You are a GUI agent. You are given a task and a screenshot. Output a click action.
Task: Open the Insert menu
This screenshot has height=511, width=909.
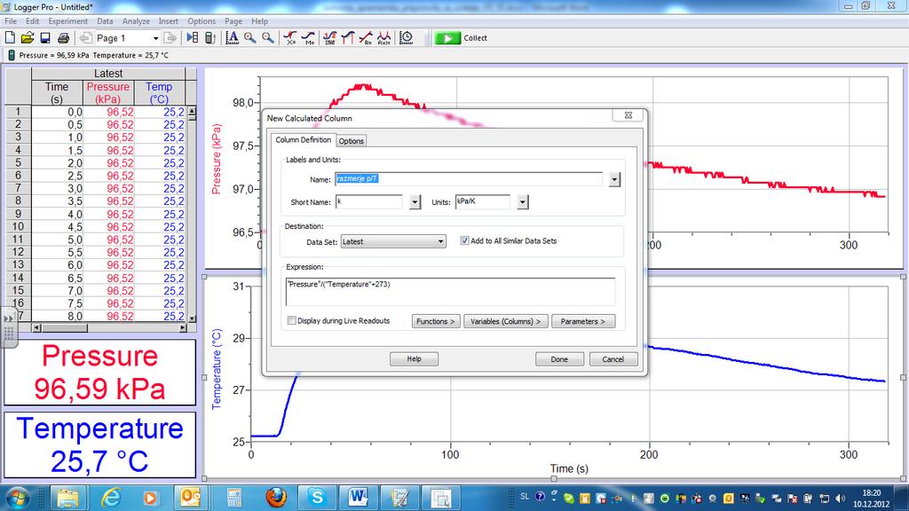tap(169, 21)
